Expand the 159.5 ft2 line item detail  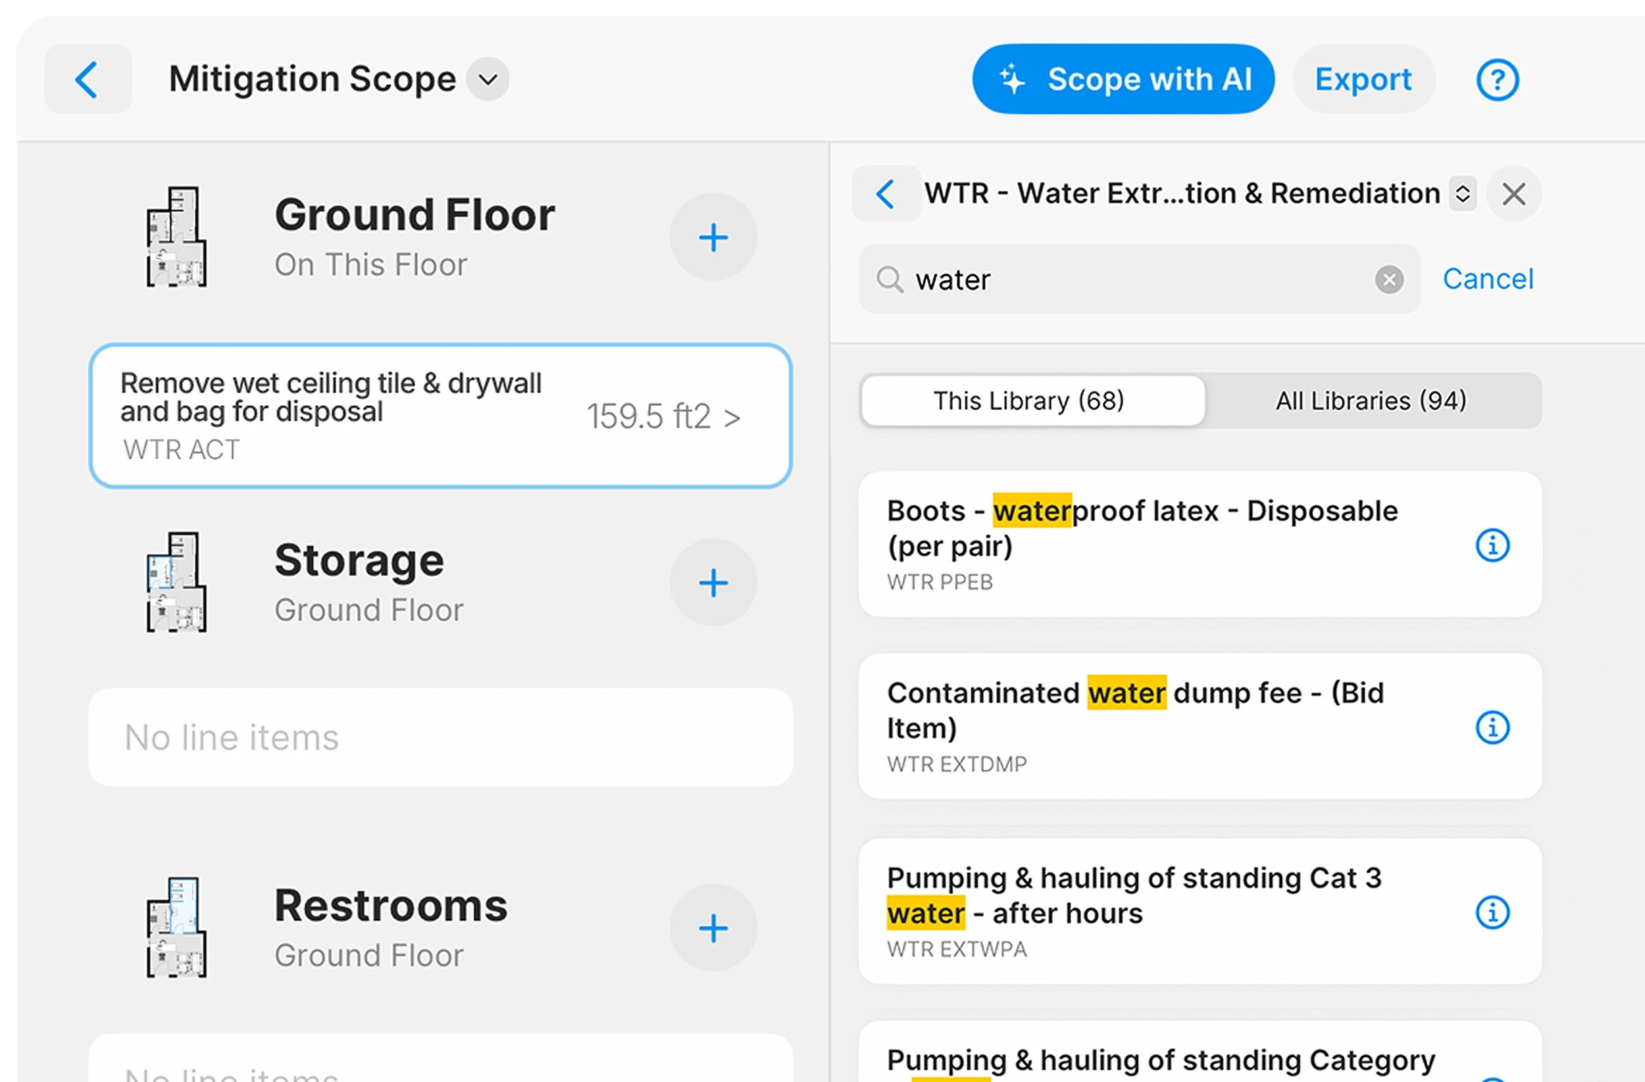(663, 416)
